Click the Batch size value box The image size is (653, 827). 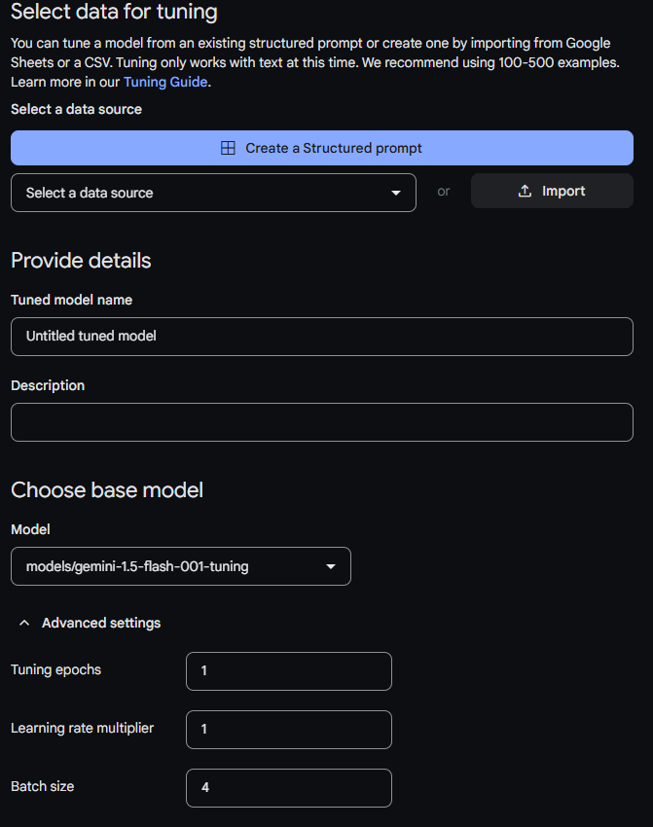[288, 788]
